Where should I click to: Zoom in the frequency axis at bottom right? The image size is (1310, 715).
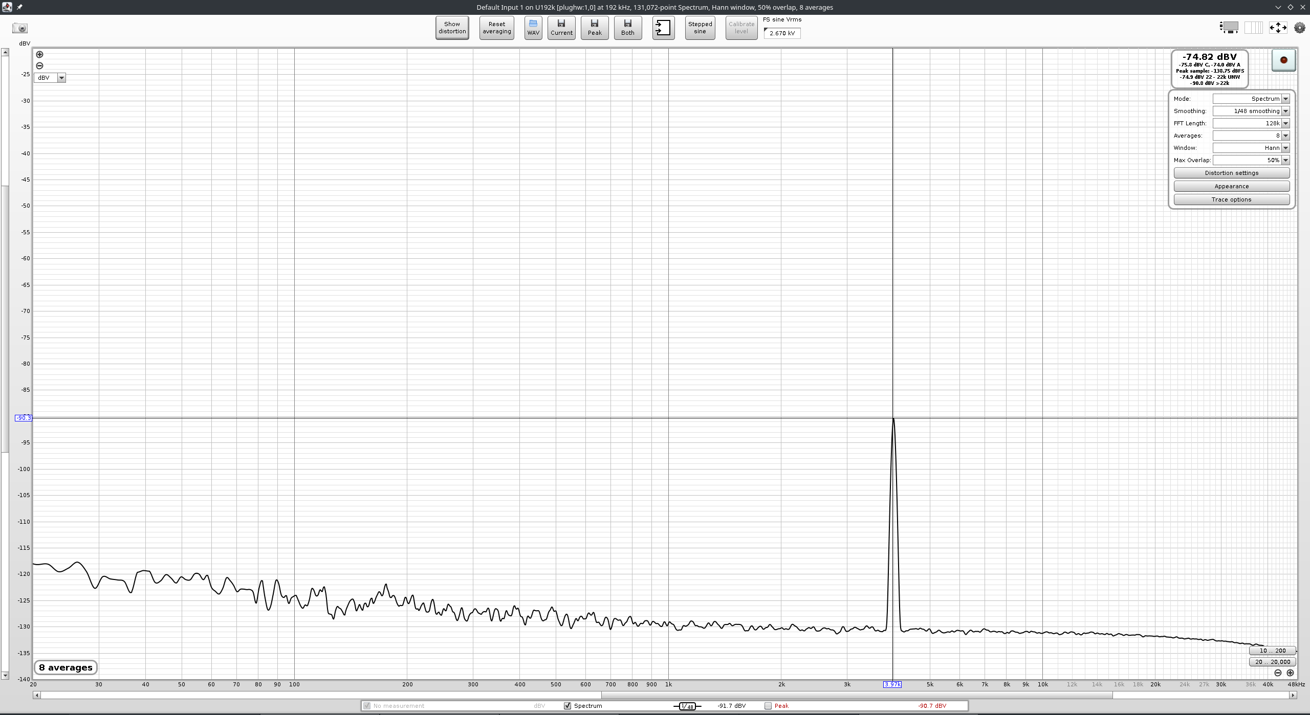click(1290, 673)
